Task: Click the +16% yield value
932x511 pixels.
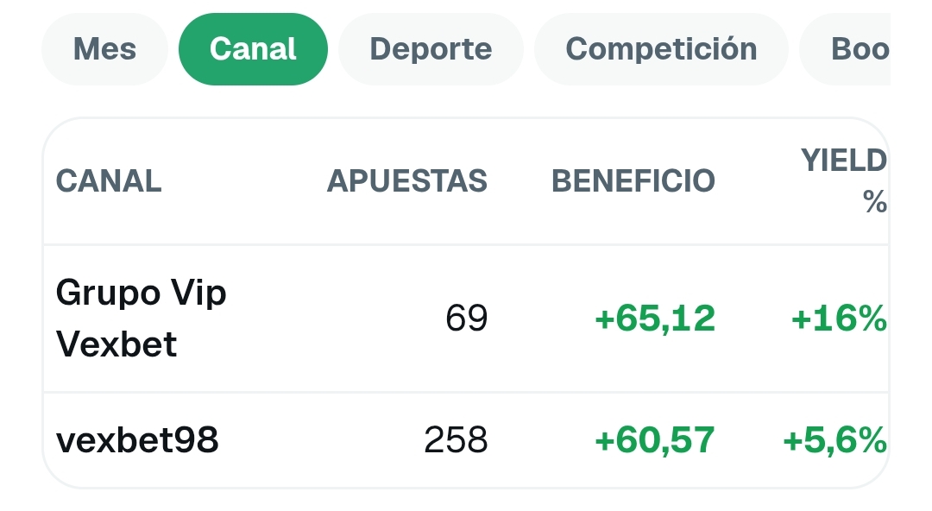Action: [x=840, y=319]
